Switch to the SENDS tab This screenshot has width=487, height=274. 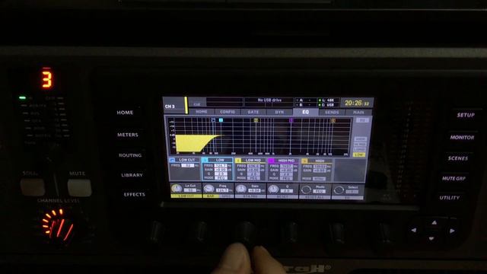click(332, 112)
